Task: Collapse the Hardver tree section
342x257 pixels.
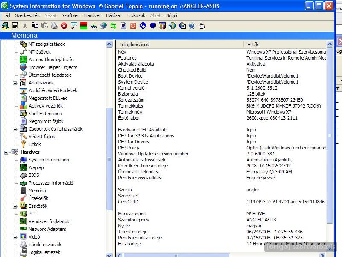Action: coord(6,152)
